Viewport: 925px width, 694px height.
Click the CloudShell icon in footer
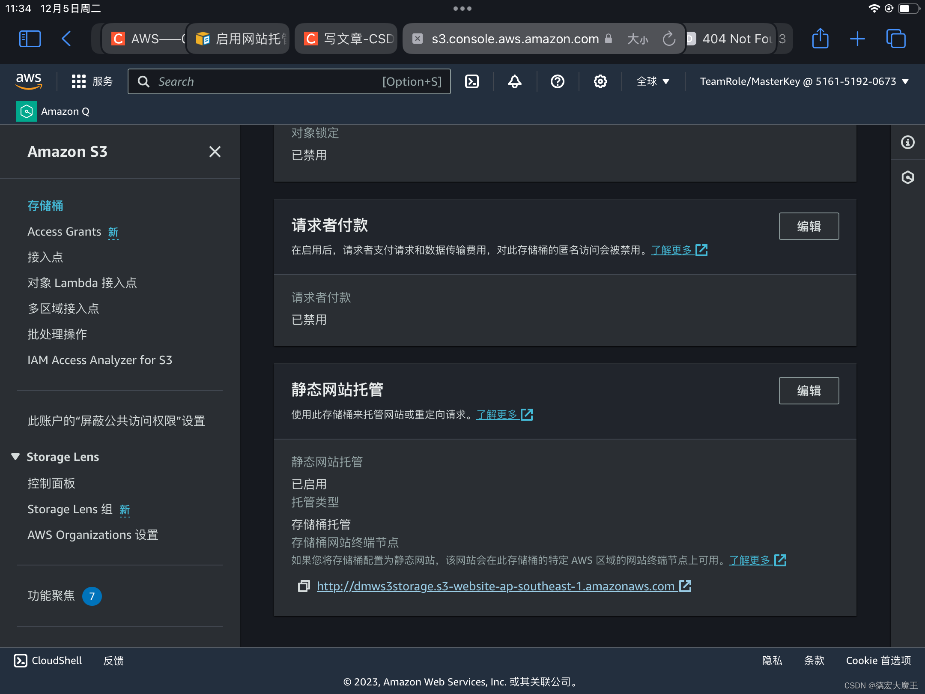click(x=20, y=661)
